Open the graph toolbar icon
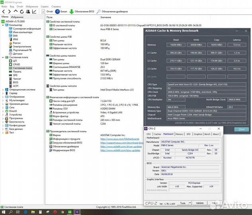This screenshot has width=252, height=215. click(34, 12)
